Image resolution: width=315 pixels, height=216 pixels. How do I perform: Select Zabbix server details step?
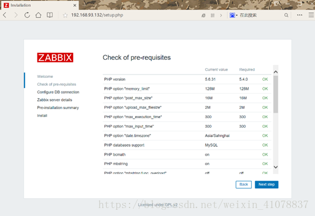tap(55, 100)
